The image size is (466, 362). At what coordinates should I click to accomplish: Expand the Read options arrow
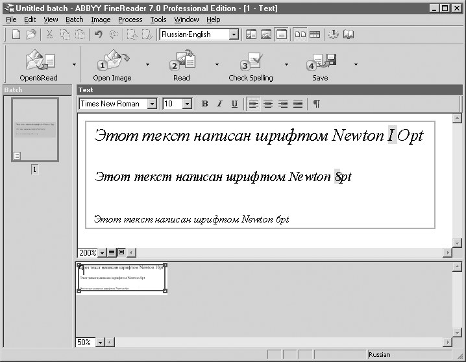click(x=217, y=64)
